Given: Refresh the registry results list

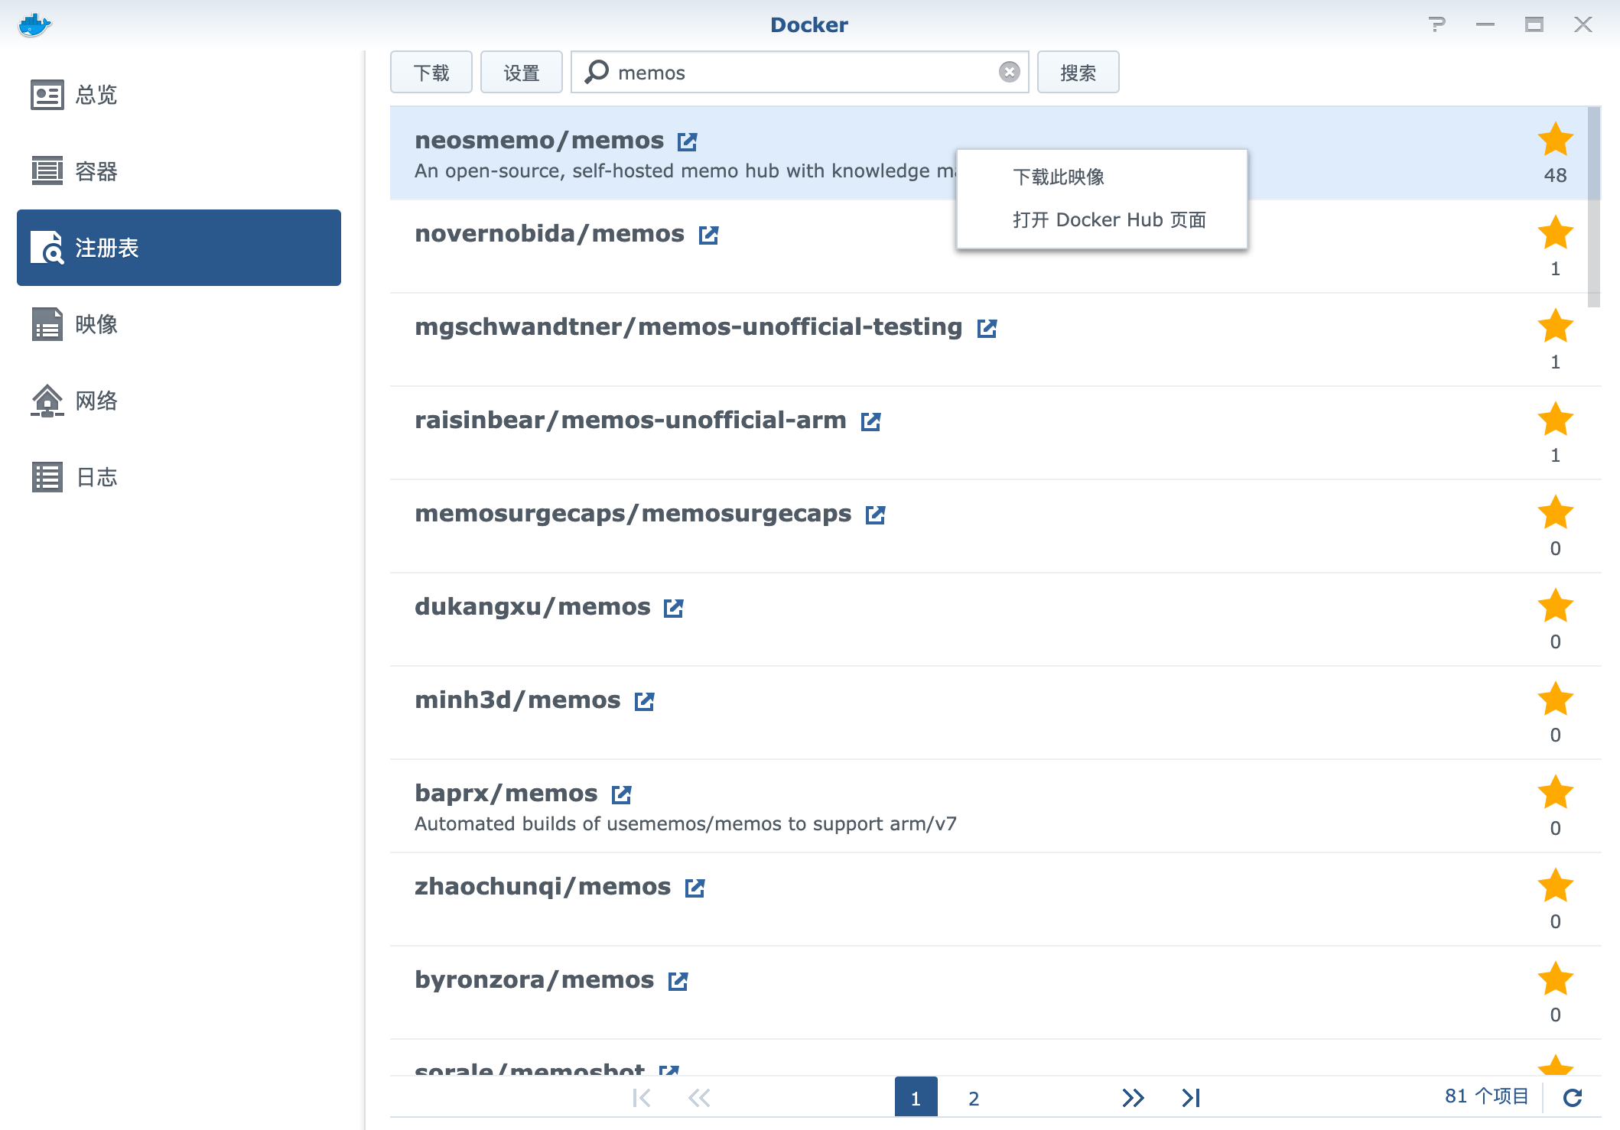Looking at the screenshot, I should pos(1573,1098).
